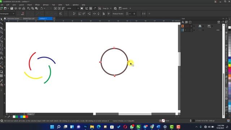This screenshot has height=130, width=231.
Task: Select the Interactive Fill tool in toolbox
Action: (x=1, y=85)
